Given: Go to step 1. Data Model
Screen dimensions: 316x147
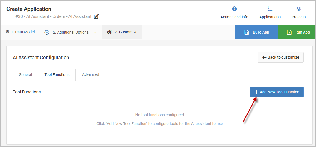Looking at the screenshot, I should [23, 32].
